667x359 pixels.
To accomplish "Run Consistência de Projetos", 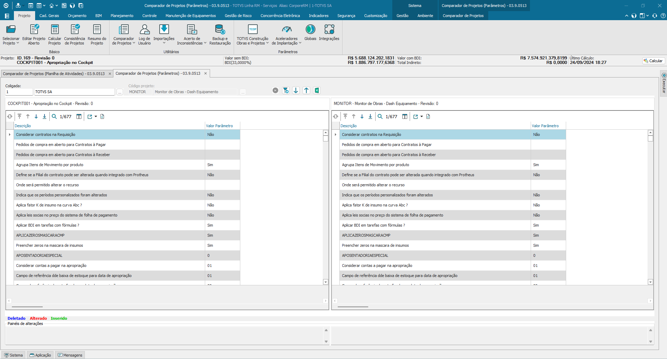I will tap(74, 34).
